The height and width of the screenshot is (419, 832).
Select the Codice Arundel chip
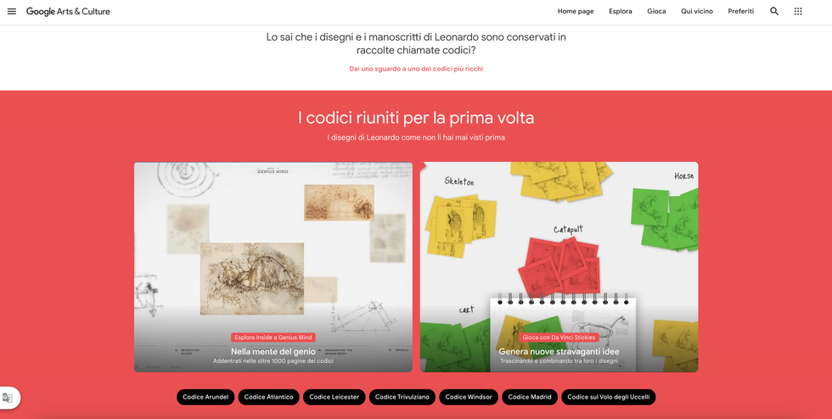pyautogui.click(x=205, y=397)
